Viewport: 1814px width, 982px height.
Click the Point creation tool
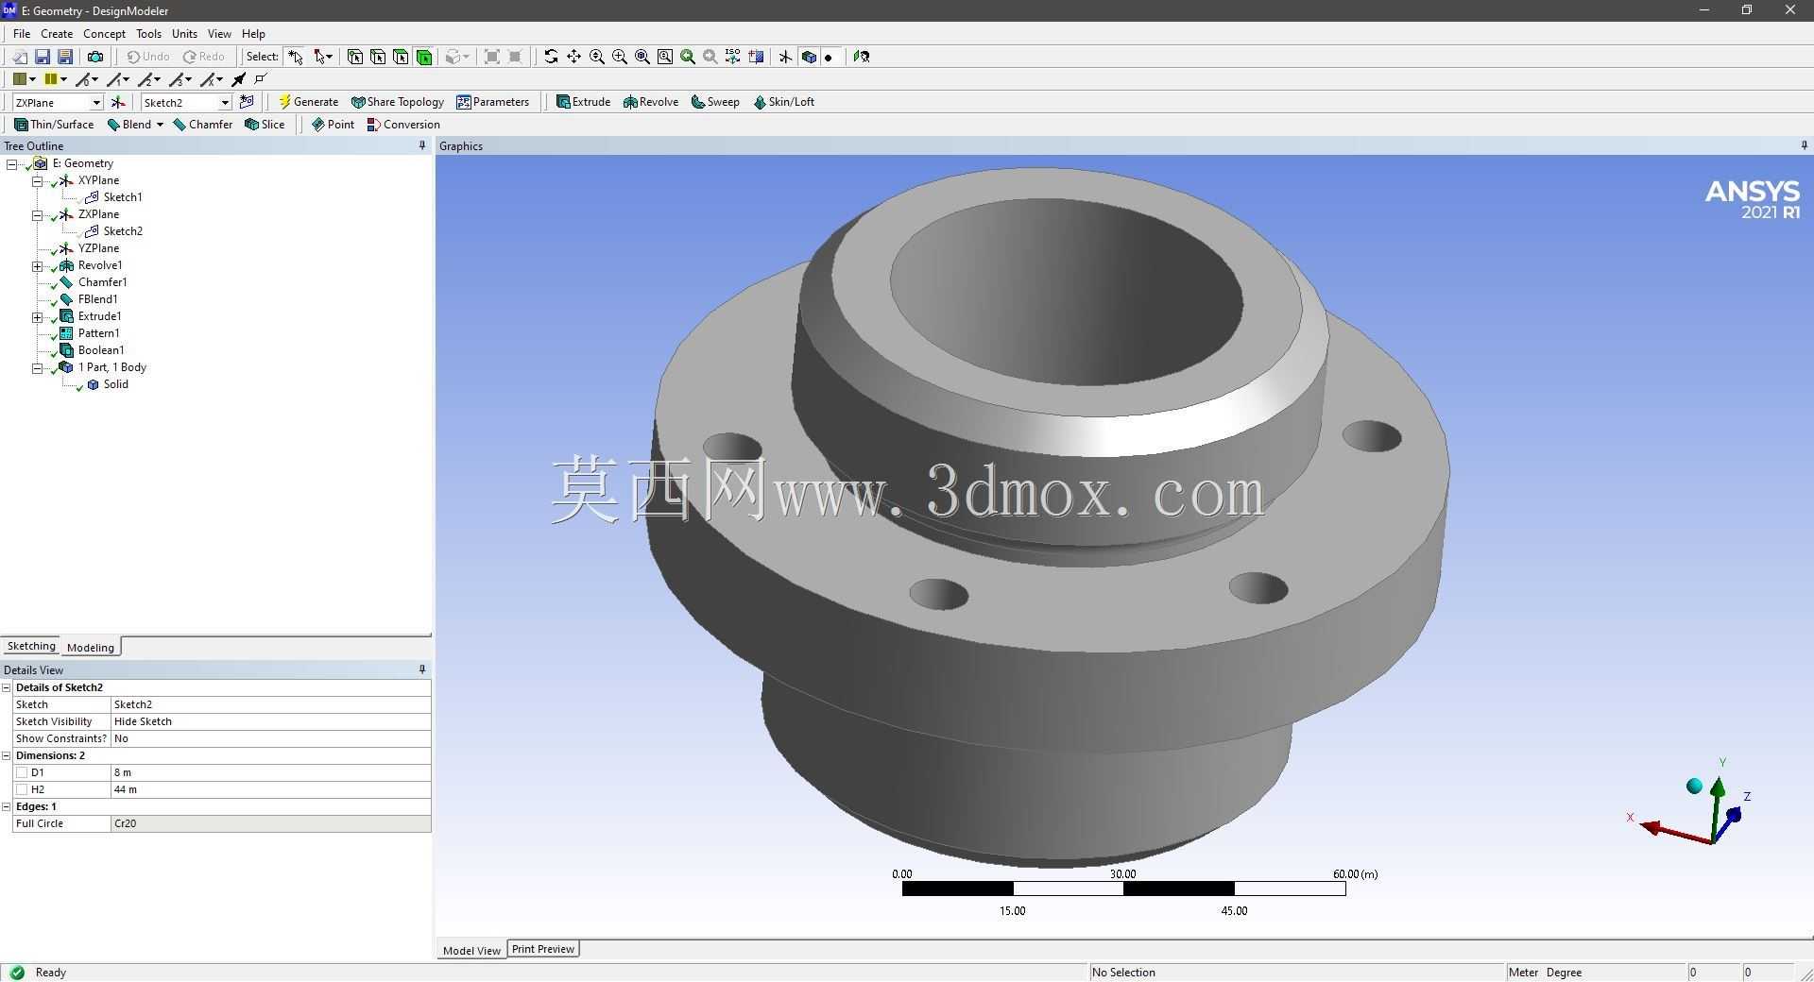click(333, 125)
